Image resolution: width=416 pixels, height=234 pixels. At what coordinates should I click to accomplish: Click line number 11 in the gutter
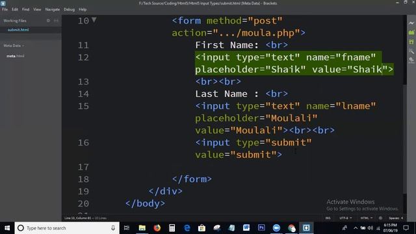click(83, 45)
